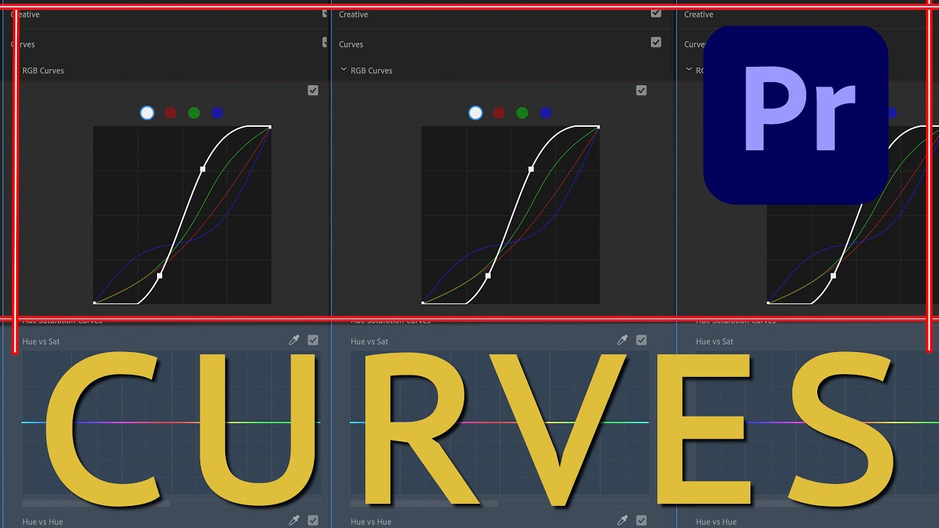
Task: Open the Curves section header in the left panel
Action: coord(23,45)
